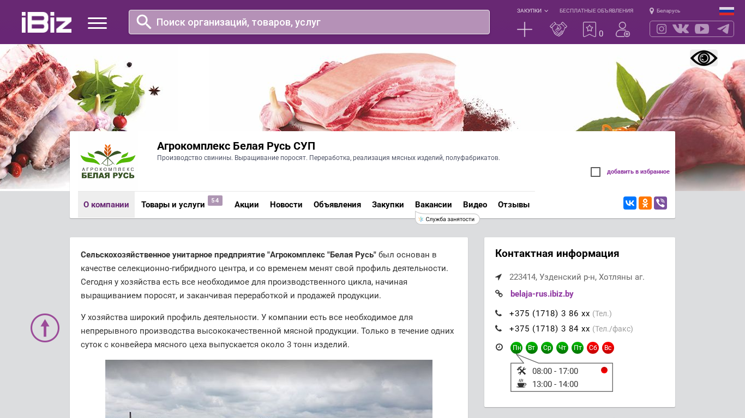Click the user registration icon
Image resolution: width=745 pixels, height=418 pixels.
623,29
